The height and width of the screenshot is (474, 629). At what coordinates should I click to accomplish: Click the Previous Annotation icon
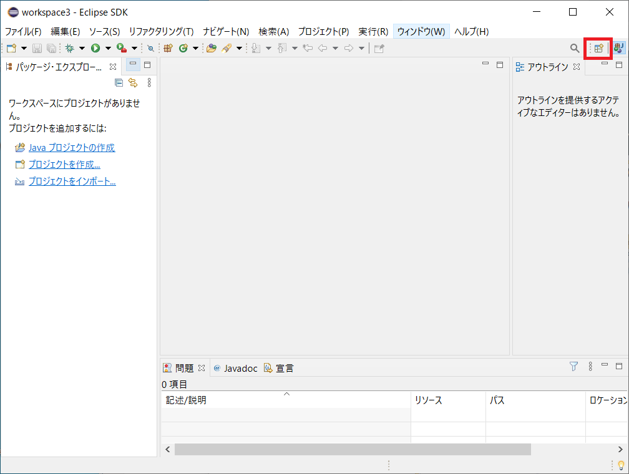pos(282,49)
